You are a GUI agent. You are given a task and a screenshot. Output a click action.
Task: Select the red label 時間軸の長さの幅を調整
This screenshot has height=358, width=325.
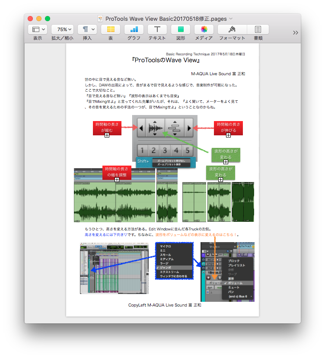click(x=117, y=173)
